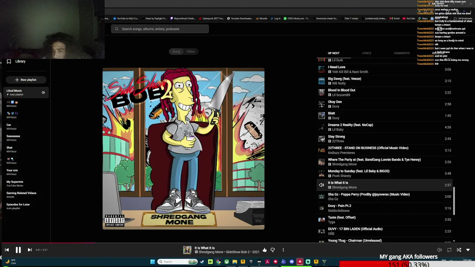Open the GTA5-Mods.com bookmark
The image size is (475, 267).
296,19
